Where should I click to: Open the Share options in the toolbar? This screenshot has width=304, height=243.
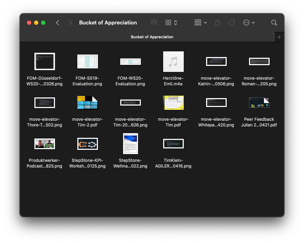point(217,22)
